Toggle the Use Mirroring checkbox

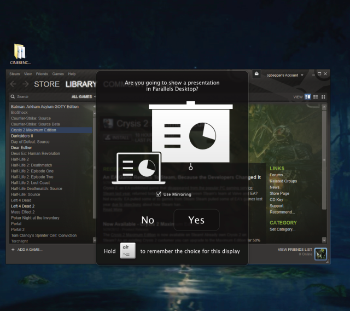pos(159,194)
